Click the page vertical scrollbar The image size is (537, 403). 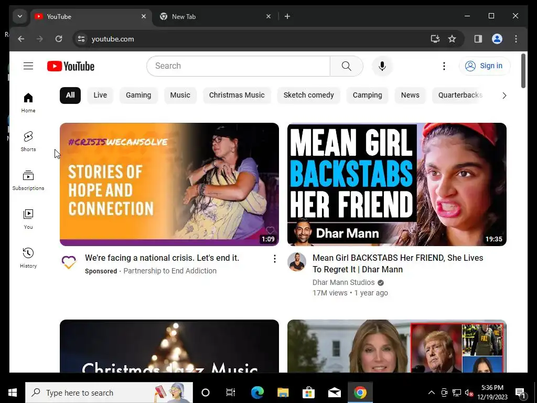523,71
